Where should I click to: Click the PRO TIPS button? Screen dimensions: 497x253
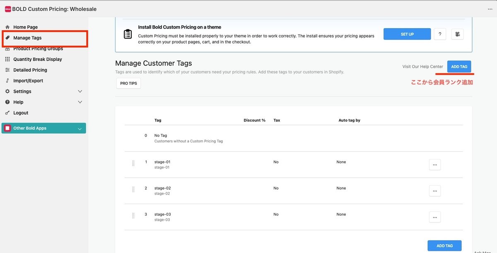pyautogui.click(x=128, y=83)
